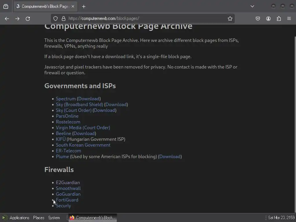Select the Computernewb's Block Page browser tab

[x=45, y=6]
